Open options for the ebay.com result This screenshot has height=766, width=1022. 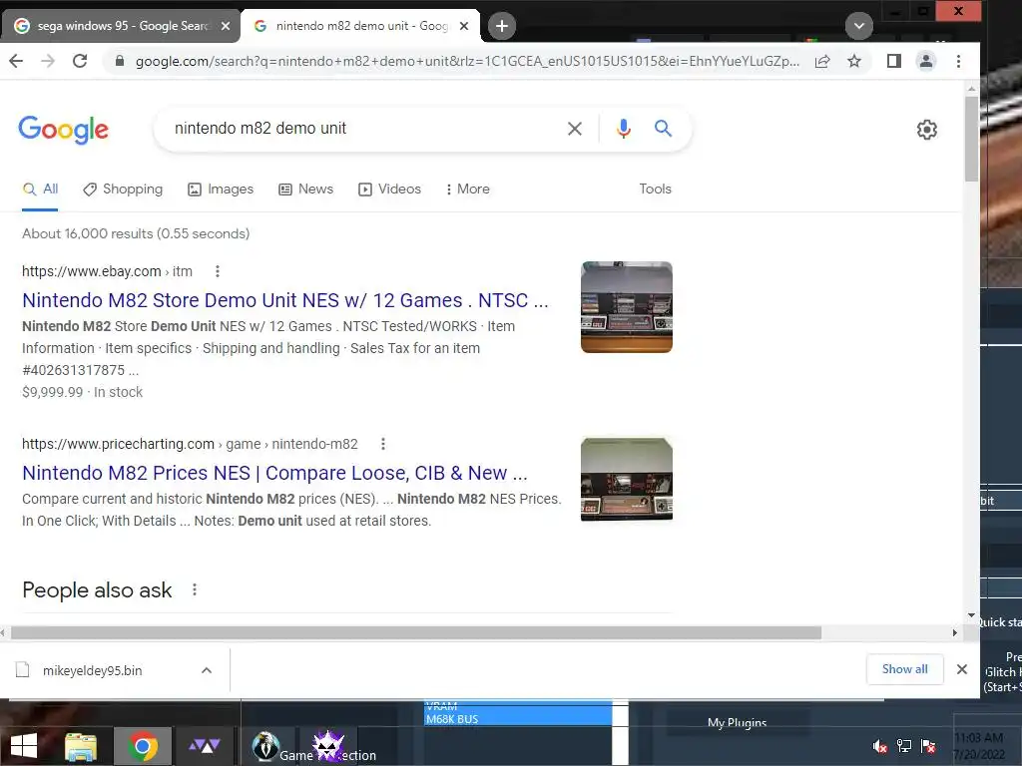pos(217,271)
